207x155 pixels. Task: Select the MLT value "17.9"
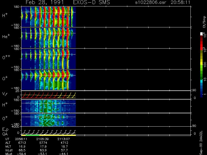click(43, 146)
